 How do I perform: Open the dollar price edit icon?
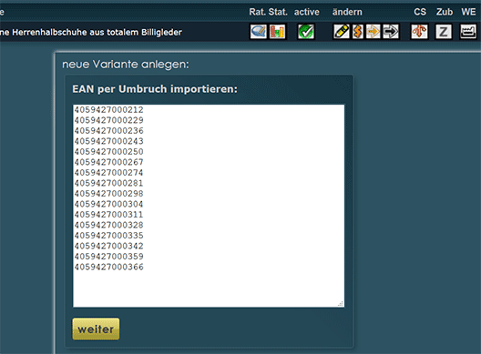tap(358, 32)
